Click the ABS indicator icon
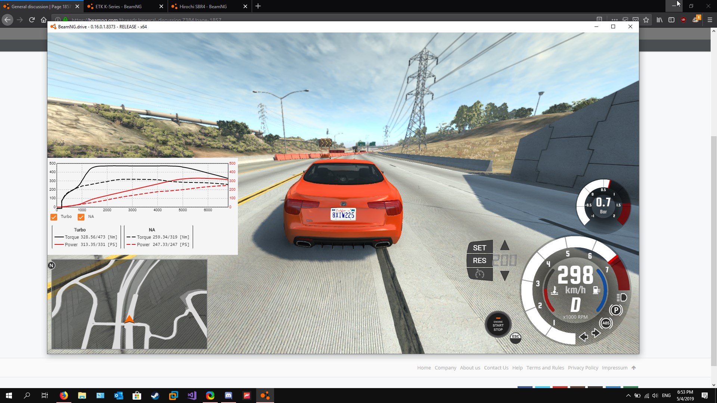This screenshot has height=403, width=717. click(606, 323)
